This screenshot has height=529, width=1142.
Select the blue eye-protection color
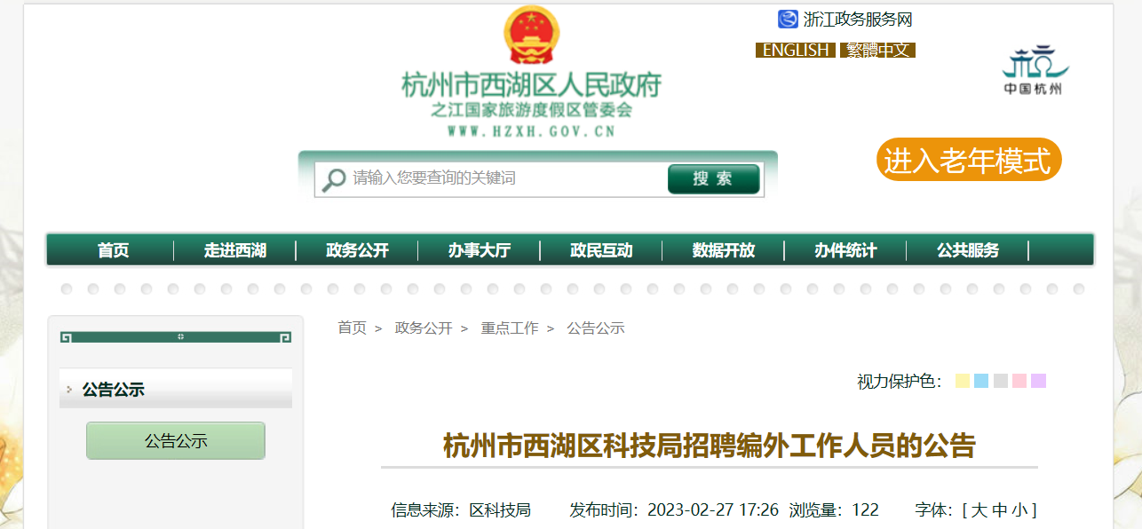(x=981, y=381)
